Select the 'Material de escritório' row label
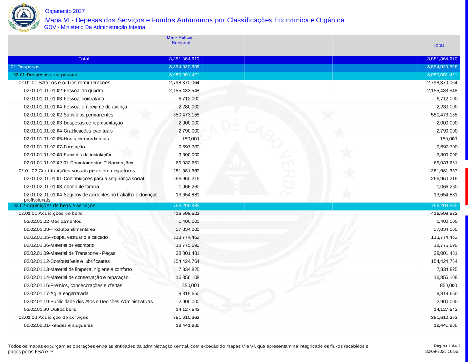Viewport: 468px width, 362px height. (59, 245)
